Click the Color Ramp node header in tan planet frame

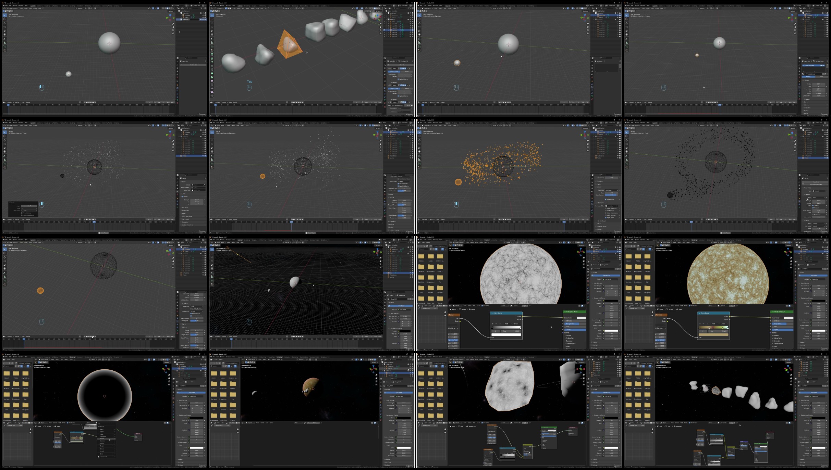tap(714, 313)
